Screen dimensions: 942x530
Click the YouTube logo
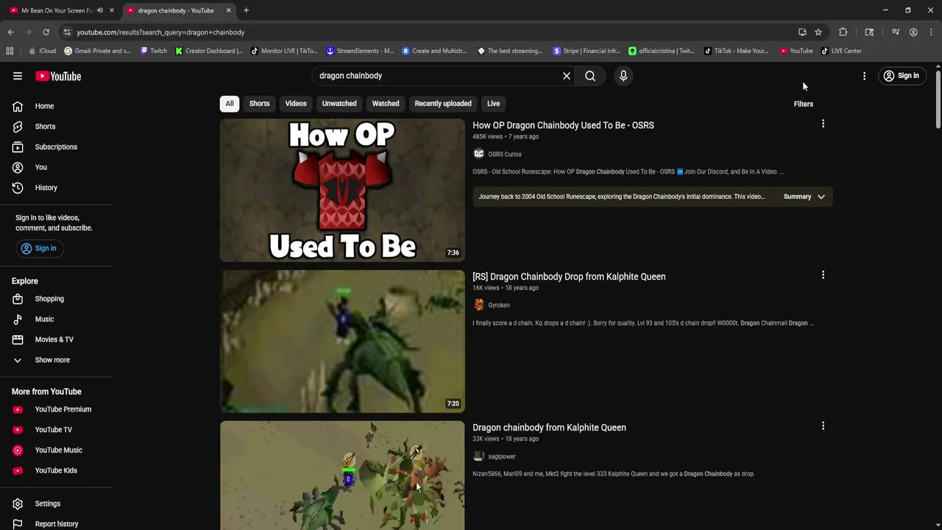tap(58, 76)
